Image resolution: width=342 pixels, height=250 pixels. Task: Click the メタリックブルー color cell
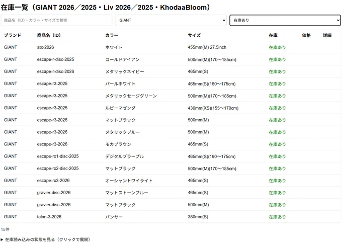122,132
